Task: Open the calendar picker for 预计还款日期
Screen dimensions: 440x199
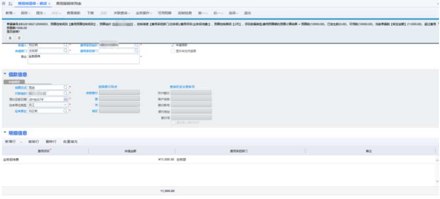Action: (65, 99)
